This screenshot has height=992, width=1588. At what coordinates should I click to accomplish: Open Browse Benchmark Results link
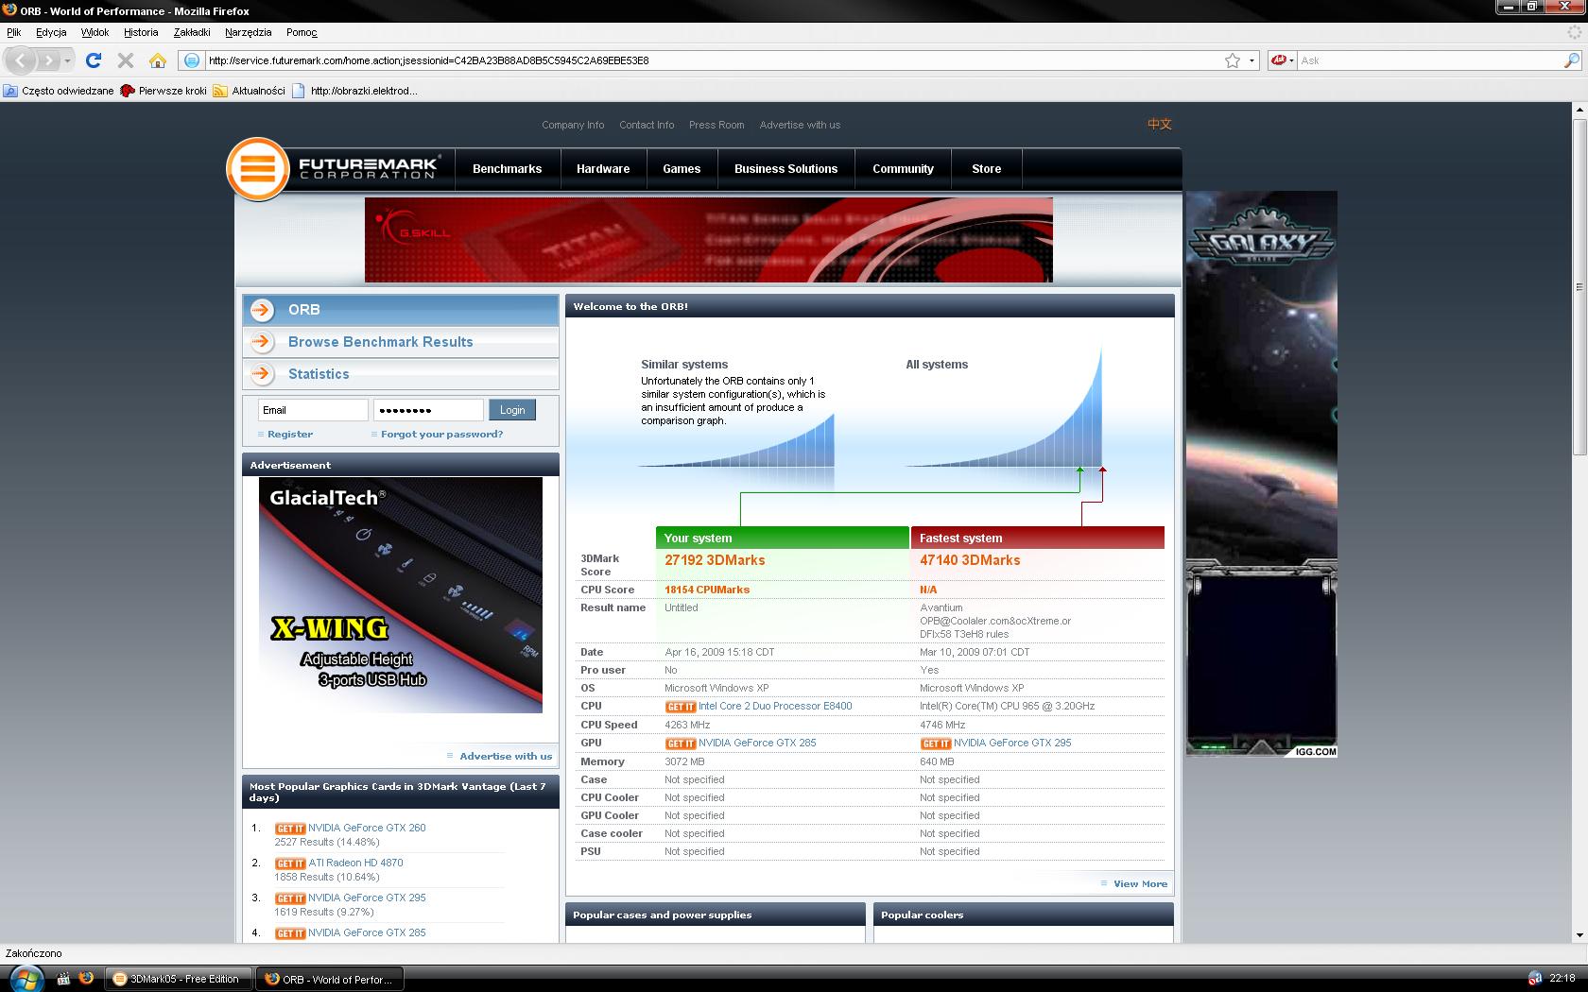(x=380, y=342)
